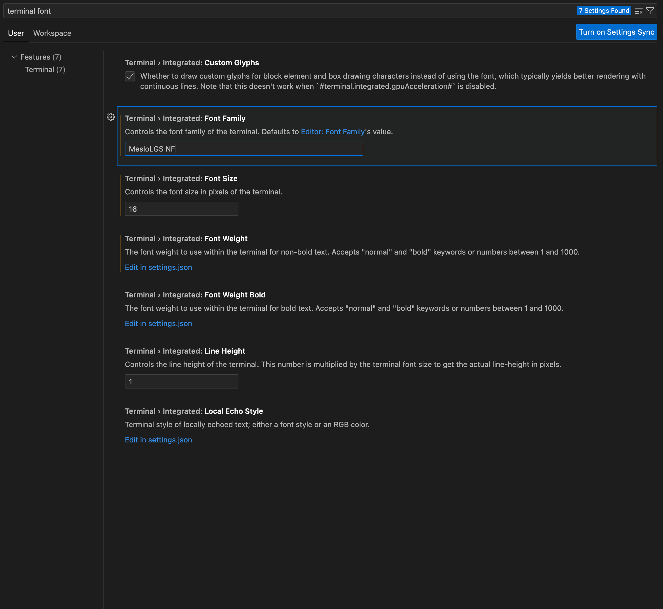Select Terminal (7) in the sidebar
The image size is (663, 609).
(x=45, y=70)
